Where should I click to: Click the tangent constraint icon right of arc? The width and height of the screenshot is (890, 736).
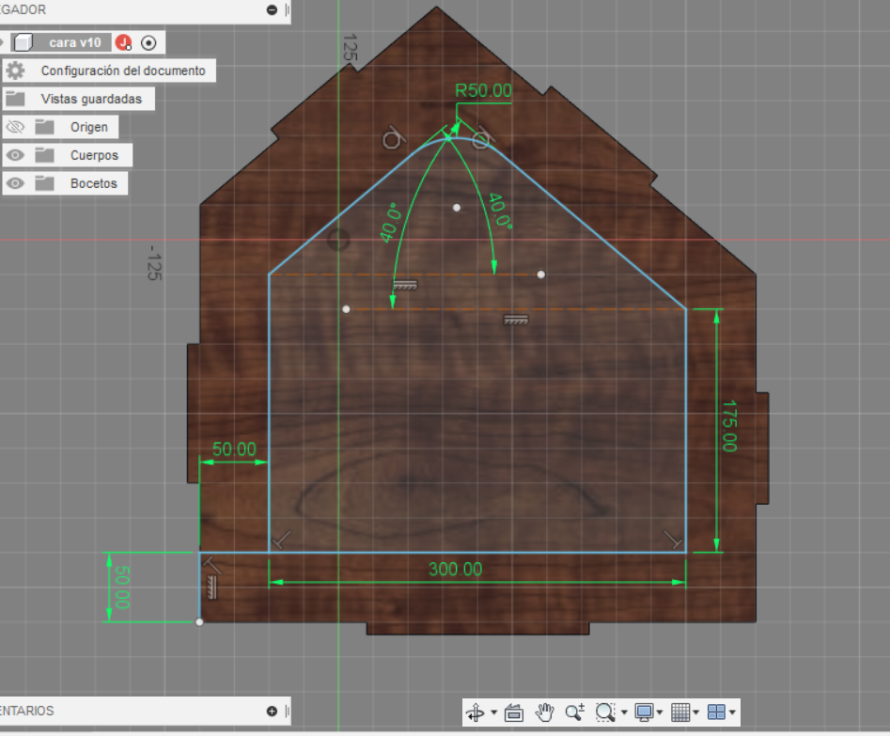click(x=482, y=138)
